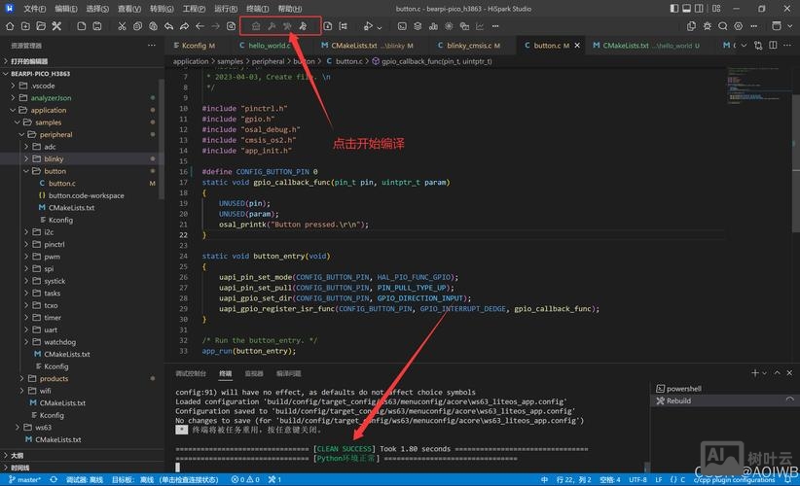Click UTF-8 encoding in the status bar

(x=637, y=479)
